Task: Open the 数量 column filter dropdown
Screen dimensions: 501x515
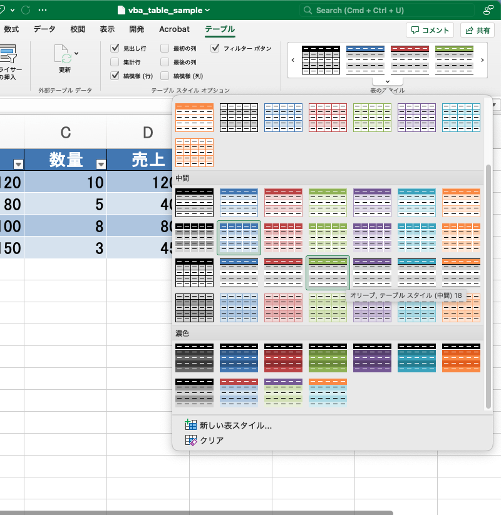Action: click(x=100, y=164)
